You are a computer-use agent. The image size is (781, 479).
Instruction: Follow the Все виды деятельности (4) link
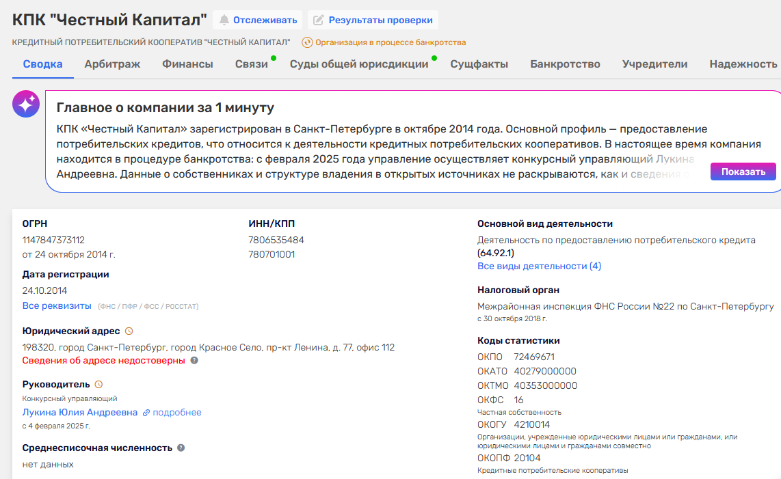(539, 266)
